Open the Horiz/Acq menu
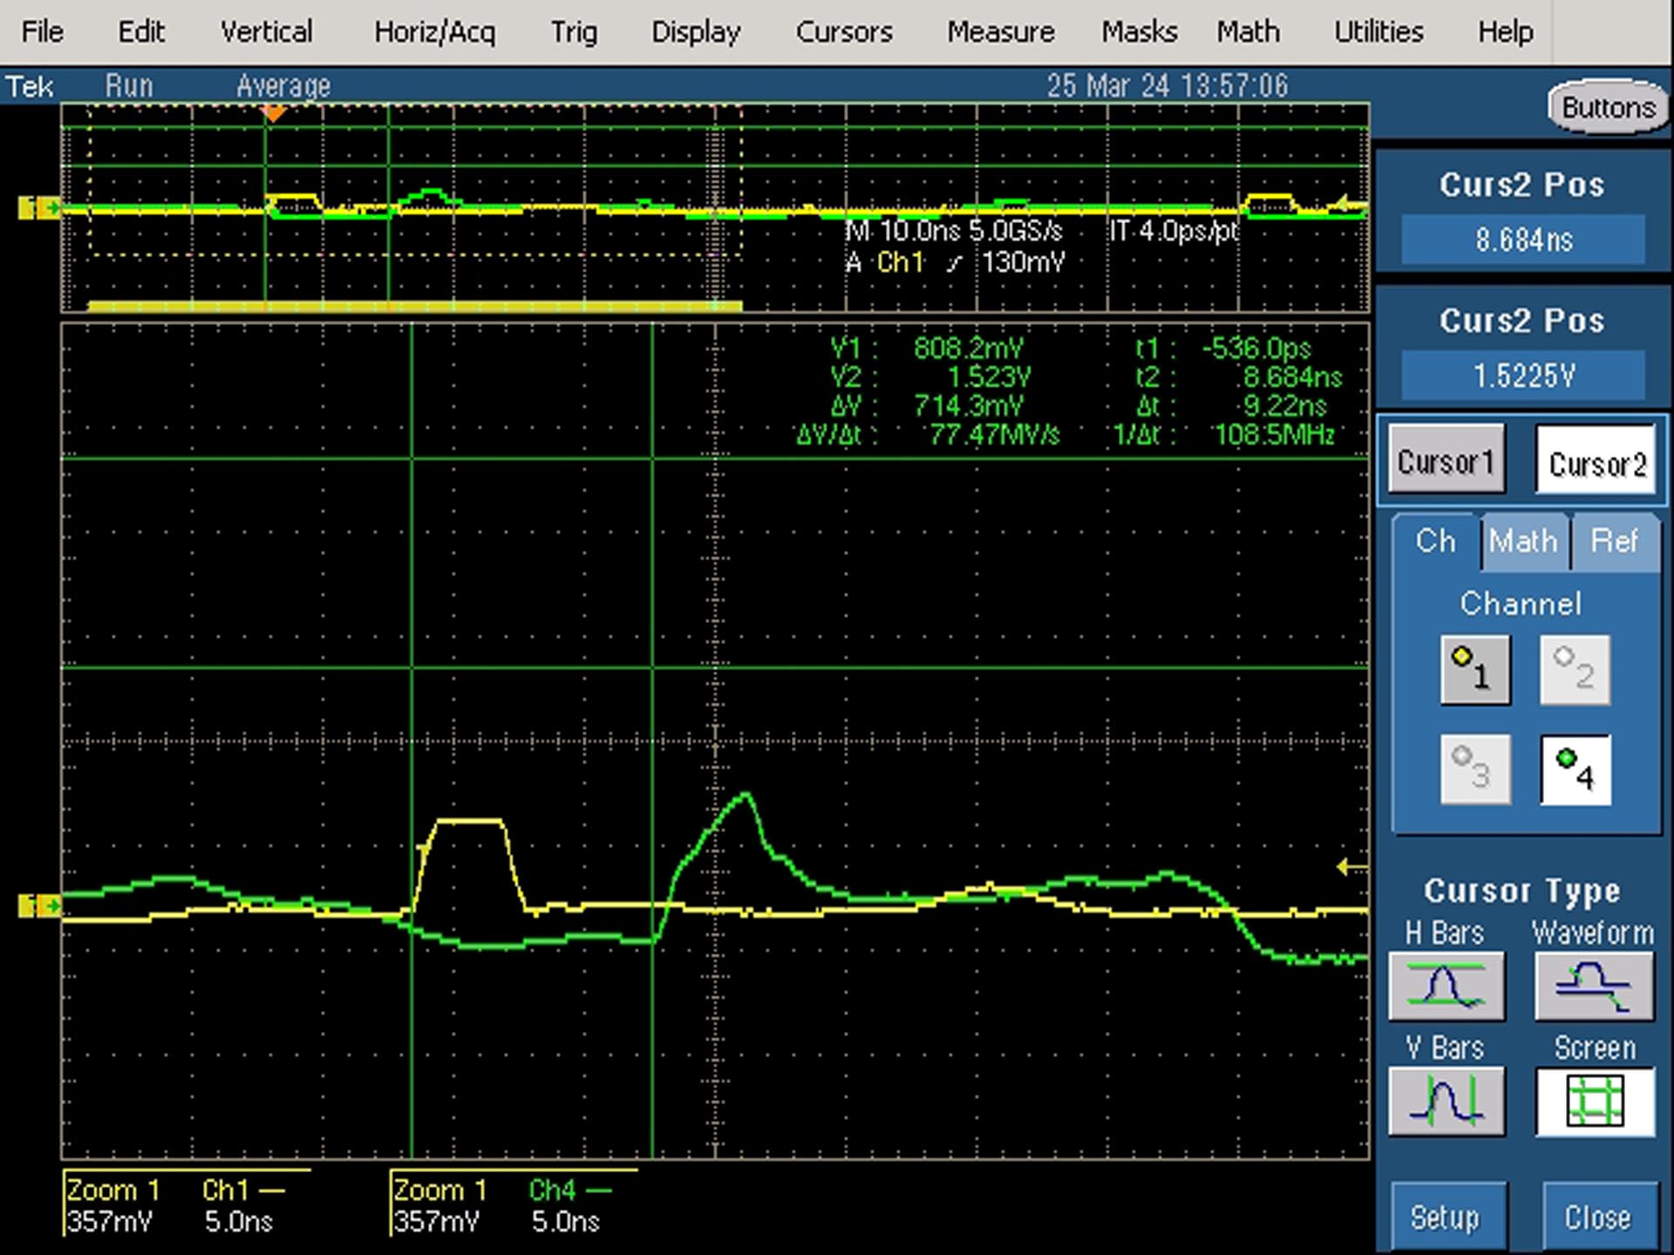 pyautogui.click(x=434, y=32)
